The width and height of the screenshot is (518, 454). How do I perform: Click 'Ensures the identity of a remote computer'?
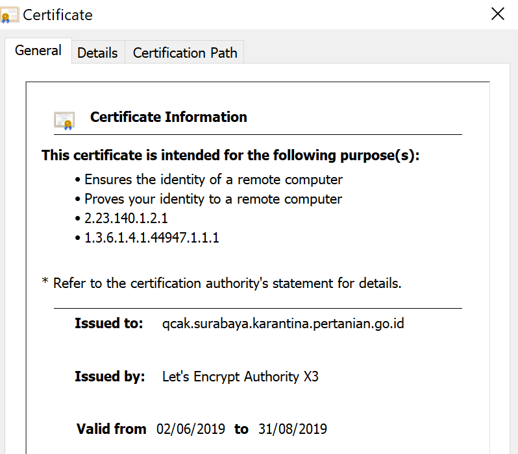pos(213,180)
